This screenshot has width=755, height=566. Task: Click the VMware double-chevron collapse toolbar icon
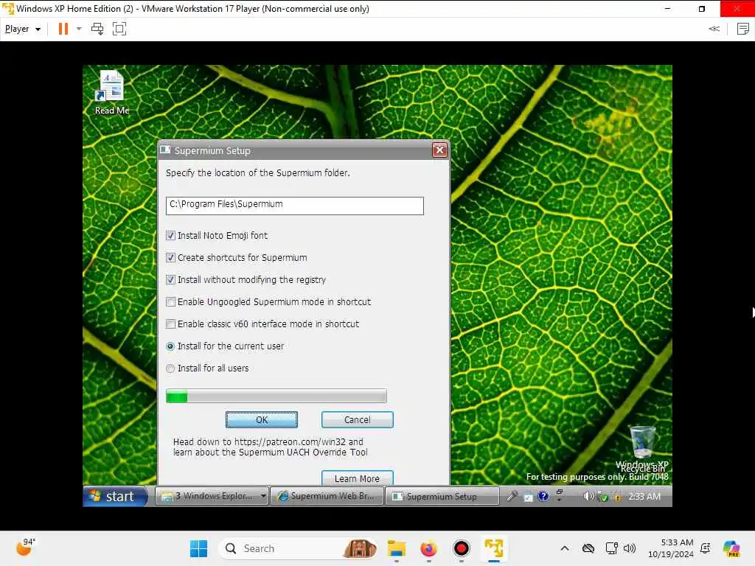point(714,29)
